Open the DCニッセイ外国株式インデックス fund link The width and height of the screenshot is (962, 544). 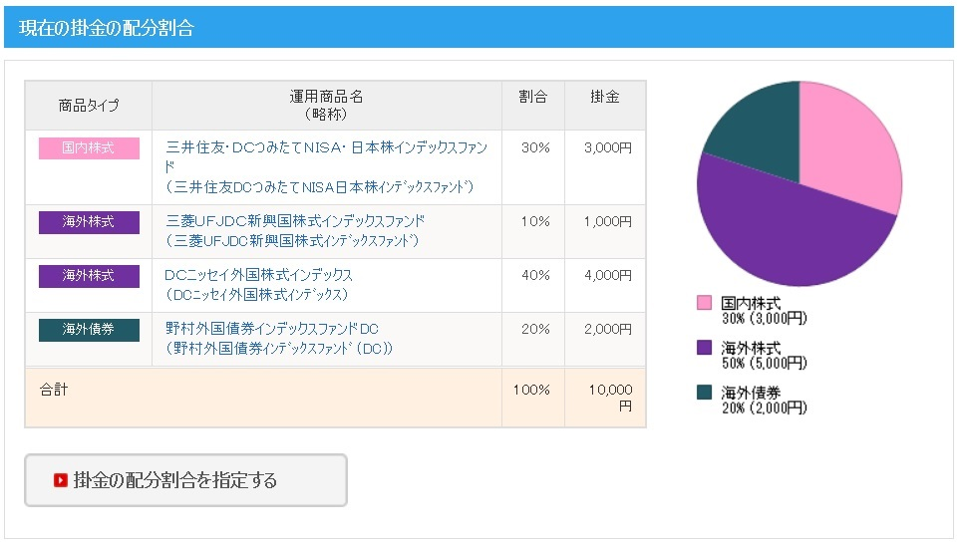point(259,275)
